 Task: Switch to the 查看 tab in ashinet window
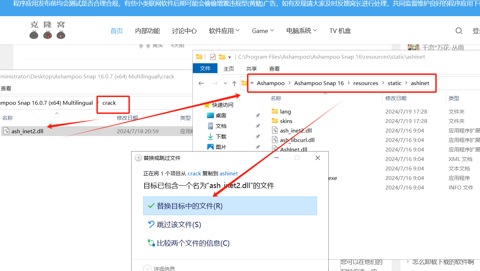click(274, 69)
